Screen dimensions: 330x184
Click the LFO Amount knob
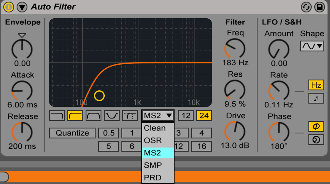pos(279,49)
